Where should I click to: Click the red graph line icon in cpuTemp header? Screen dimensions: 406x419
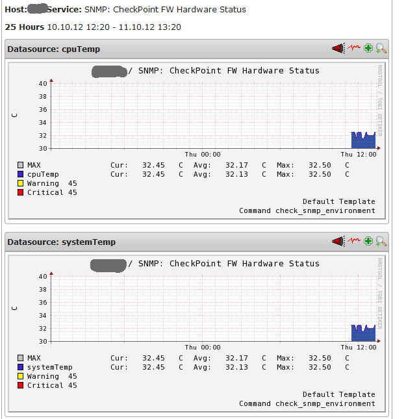[x=354, y=48]
